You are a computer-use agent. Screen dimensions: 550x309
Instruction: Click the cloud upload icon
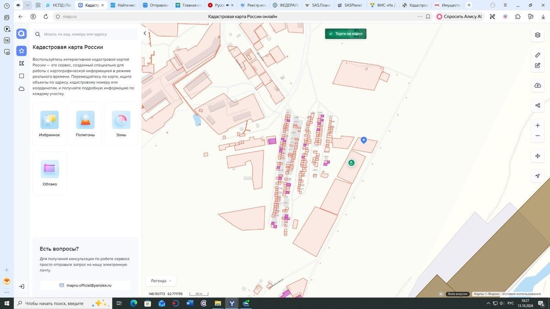538,86
